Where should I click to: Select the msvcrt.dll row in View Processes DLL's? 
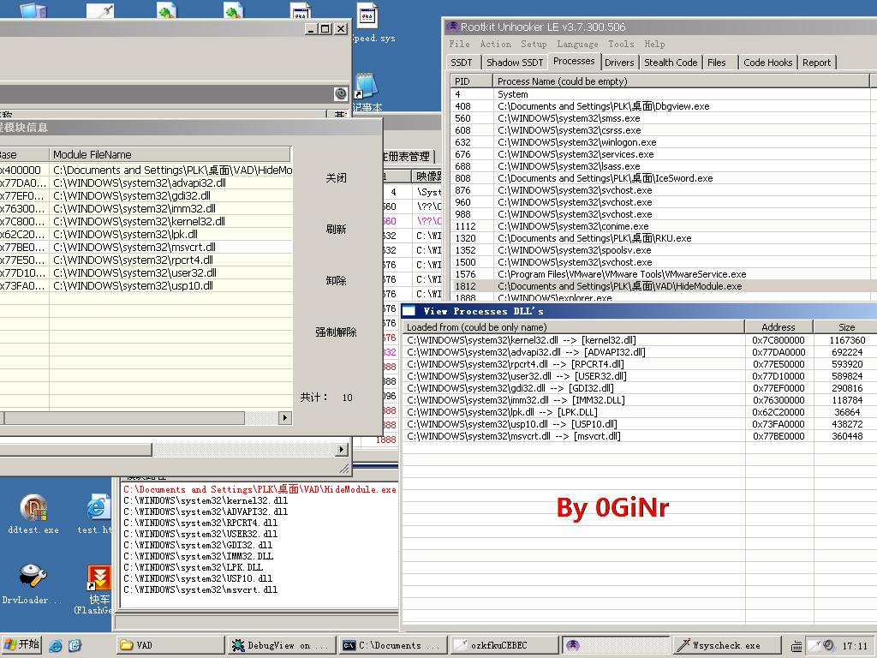pyautogui.click(x=639, y=436)
